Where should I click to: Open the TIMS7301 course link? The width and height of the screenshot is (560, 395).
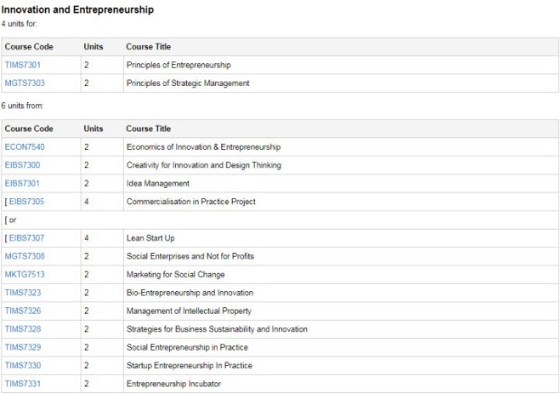tap(23, 65)
